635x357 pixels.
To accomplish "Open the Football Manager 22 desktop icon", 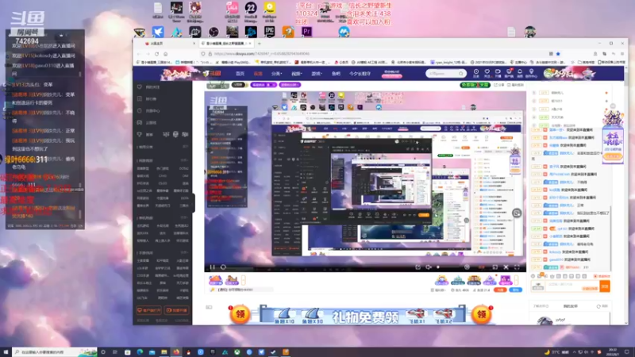I will [x=251, y=8].
